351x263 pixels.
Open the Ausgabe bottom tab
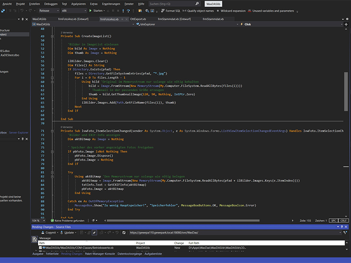point(38,254)
